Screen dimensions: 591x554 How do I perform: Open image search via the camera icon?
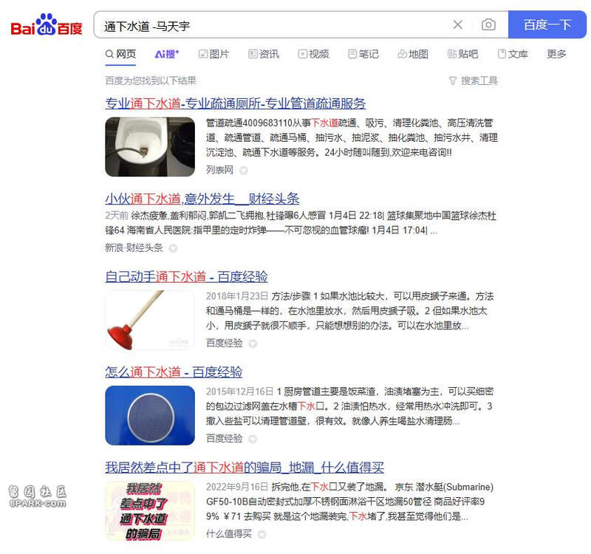[x=488, y=25]
